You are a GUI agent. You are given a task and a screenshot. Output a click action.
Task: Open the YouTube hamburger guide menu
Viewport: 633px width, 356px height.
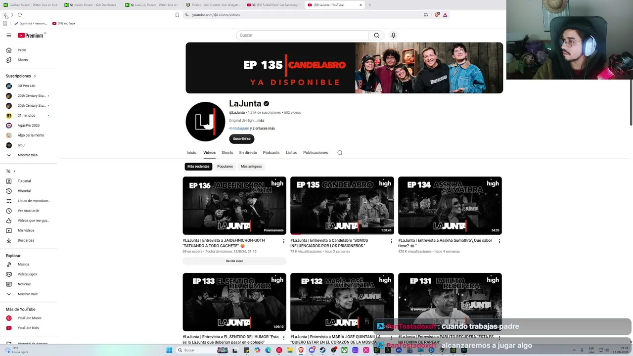[8, 35]
